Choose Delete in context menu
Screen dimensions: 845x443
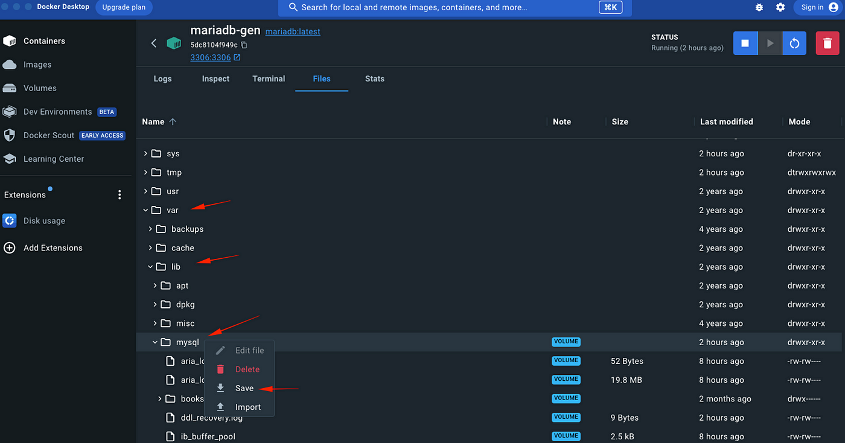[239, 369]
